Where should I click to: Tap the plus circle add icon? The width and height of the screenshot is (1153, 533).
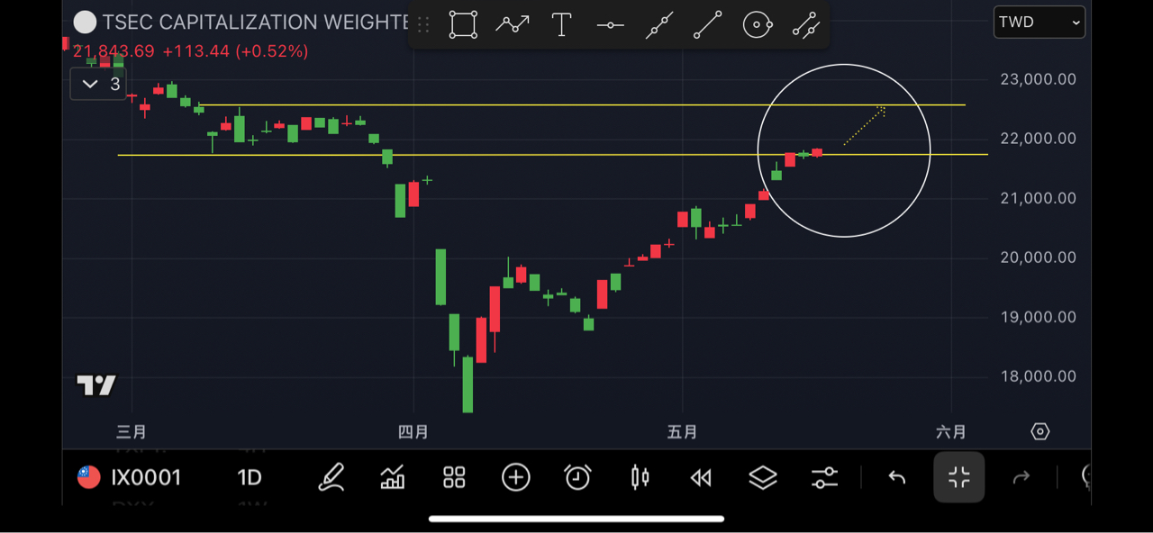516,477
